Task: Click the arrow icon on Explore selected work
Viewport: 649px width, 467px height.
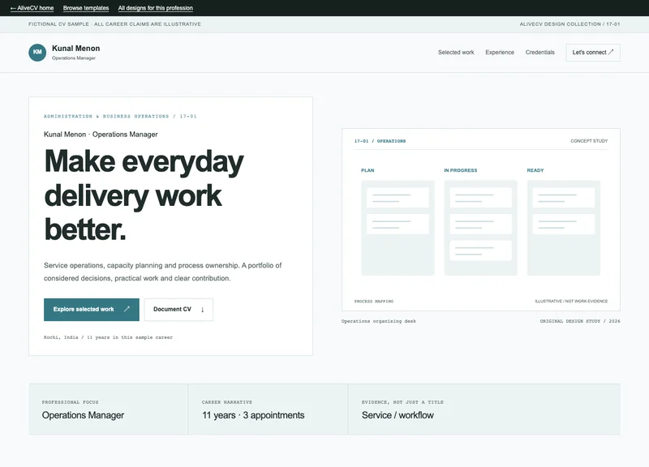Action: 127,309
